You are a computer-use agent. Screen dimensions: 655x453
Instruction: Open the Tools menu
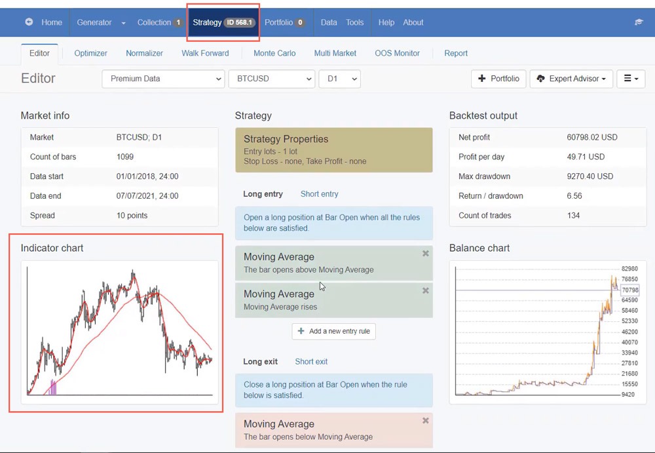[x=354, y=22]
